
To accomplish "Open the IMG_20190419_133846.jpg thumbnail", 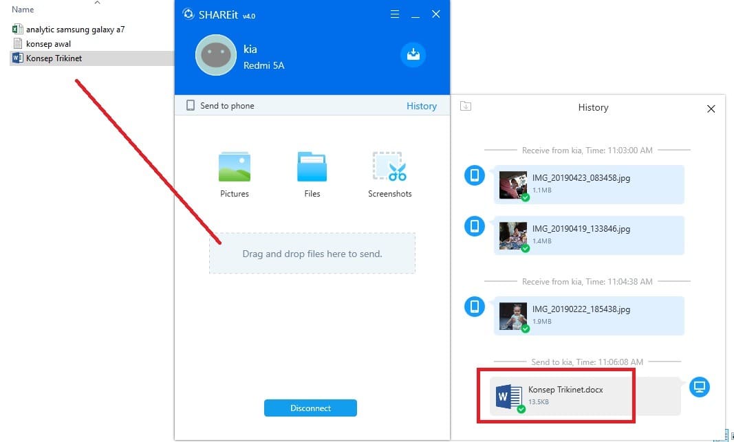I will click(512, 235).
